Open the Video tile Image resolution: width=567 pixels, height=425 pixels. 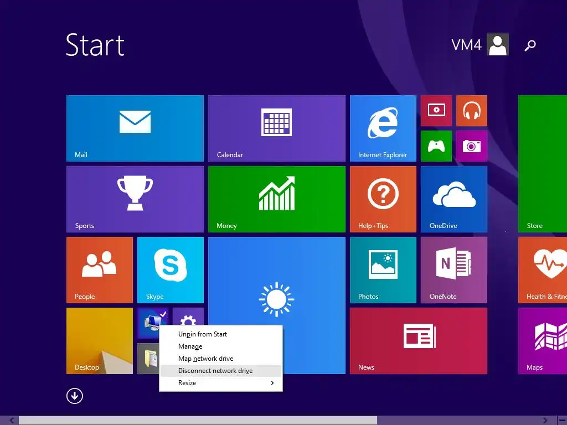click(436, 111)
